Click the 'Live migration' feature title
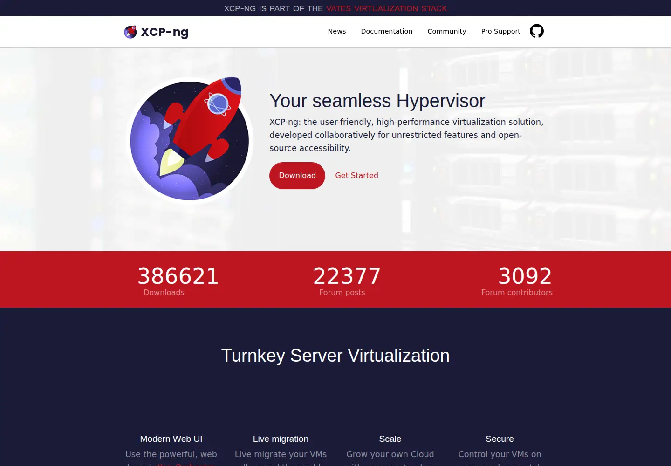671x466 pixels. [281, 439]
